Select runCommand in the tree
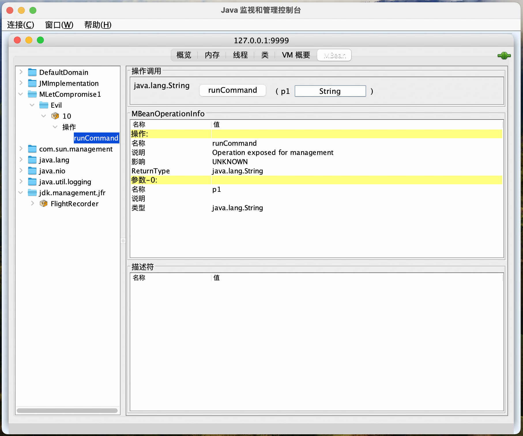The image size is (523, 436). click(96, 138)
